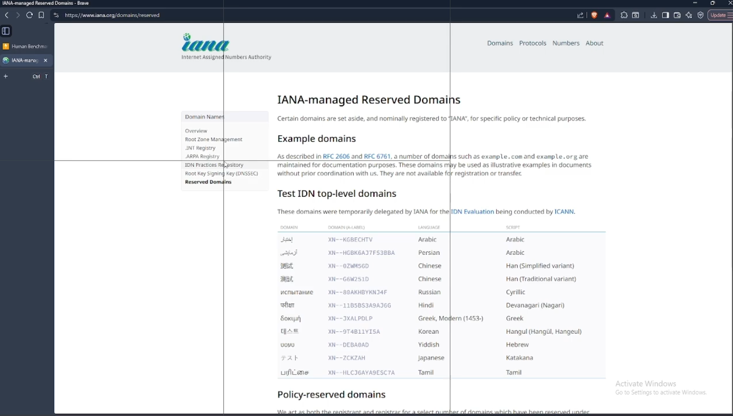This screenshot has height=416, width=733.
Task: Open a new tab with plus icon
Action: click(6, 76)
